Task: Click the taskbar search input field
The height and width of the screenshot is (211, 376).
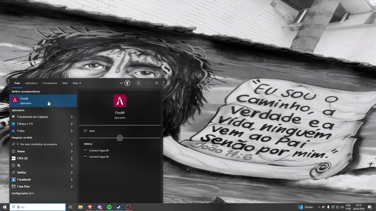Action: [38, 207]
